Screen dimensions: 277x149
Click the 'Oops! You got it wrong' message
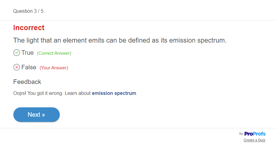pos(38,93)
